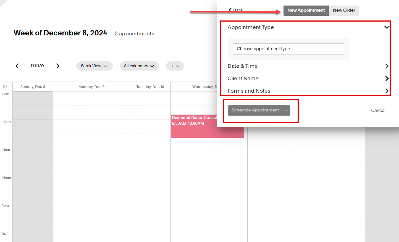The image size is (399, 242).
Task: Expand the Date & Time section
Action: (x=387, y=66)
